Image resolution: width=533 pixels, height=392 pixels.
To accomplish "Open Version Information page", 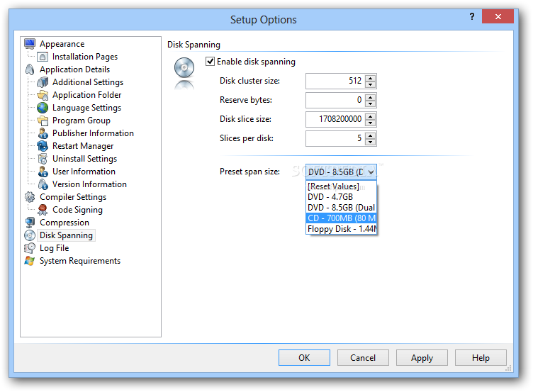I will (89, 184).
